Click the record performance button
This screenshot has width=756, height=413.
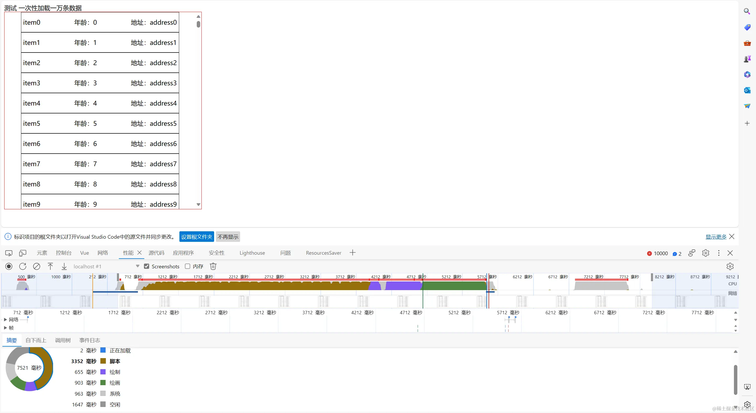(x=9, y=266)
